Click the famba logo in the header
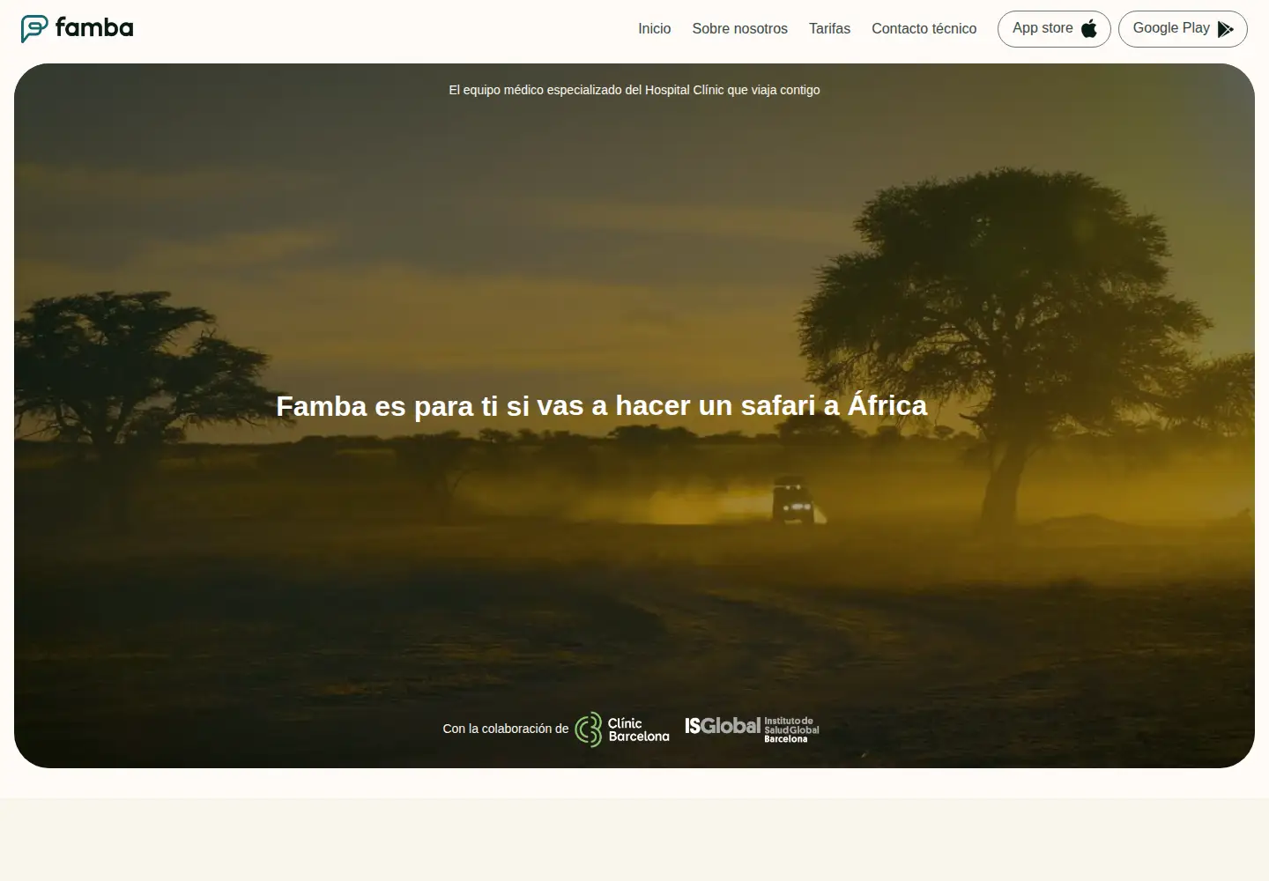Image resolution: width=1269 pixels, height=881 pixels. (78, 28)
